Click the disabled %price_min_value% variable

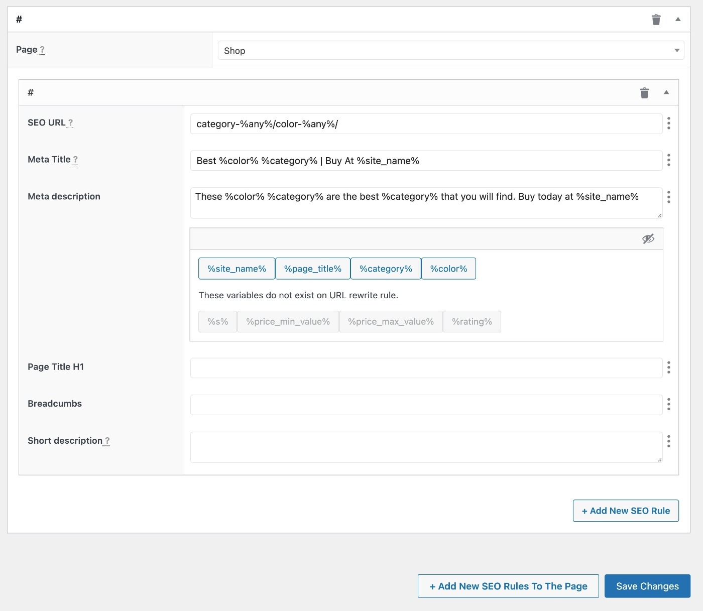[x=288, y=322]
